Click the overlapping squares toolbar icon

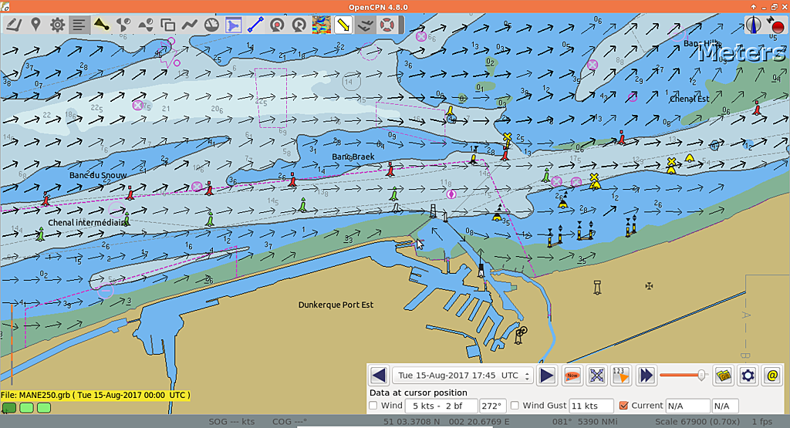click(x=167, y=24)
